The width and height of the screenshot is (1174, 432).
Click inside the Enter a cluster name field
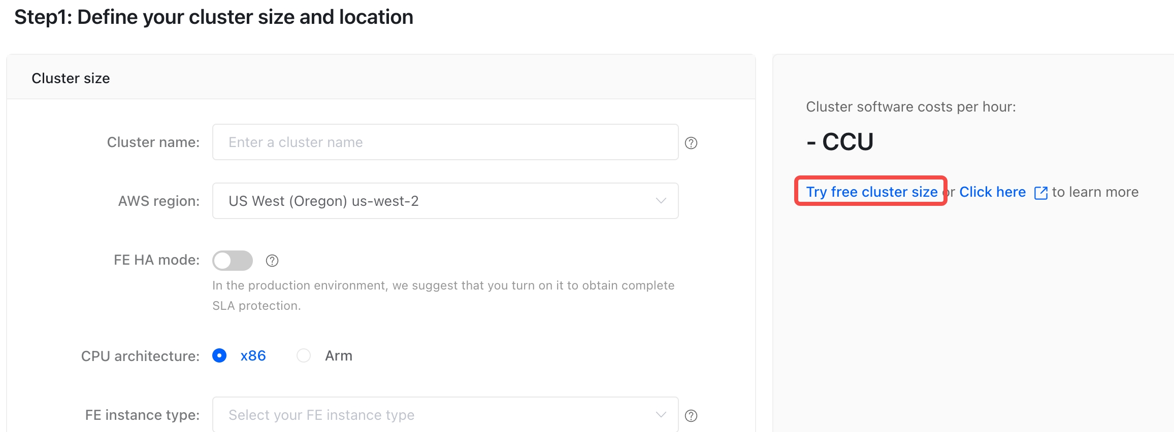tap(445, 142)
